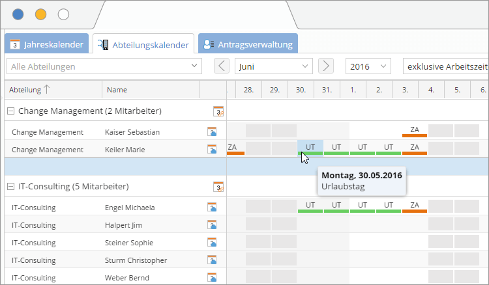Select Engel Michaela's first green UT entry

coord(310,206)
